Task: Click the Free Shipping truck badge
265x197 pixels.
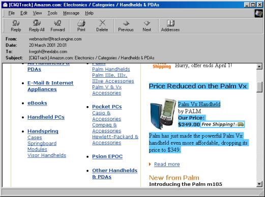Action: click(x=223, y=124)
